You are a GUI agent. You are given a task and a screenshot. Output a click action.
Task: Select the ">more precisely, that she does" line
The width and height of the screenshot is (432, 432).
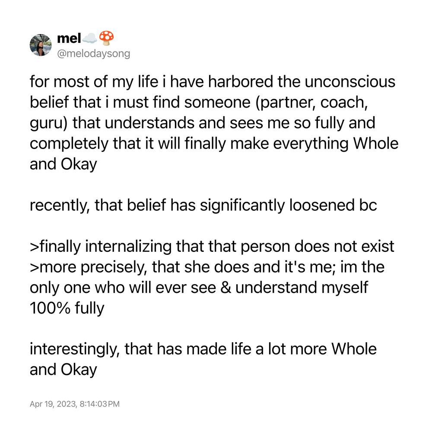click(x=207, y=267)
